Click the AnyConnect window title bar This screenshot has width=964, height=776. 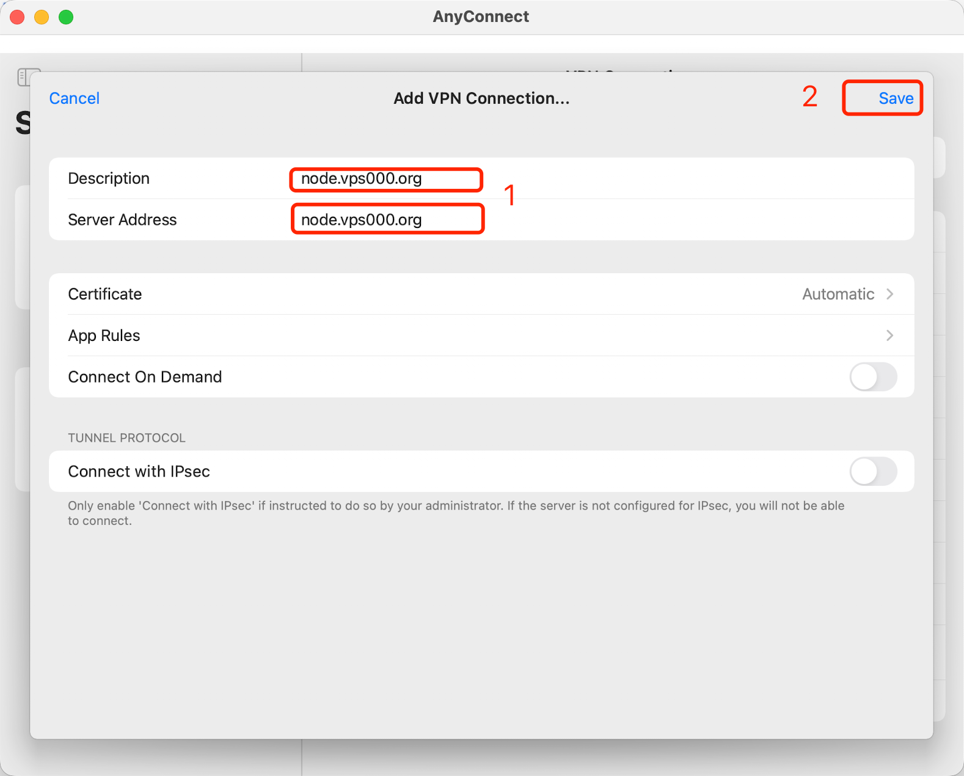pos(481,16)
